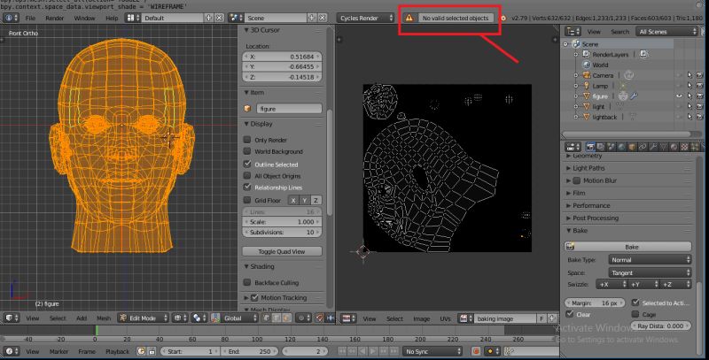Viewport: 709px width, 360px height.
Task: Collapse the Bake panel
Action: 631,231
